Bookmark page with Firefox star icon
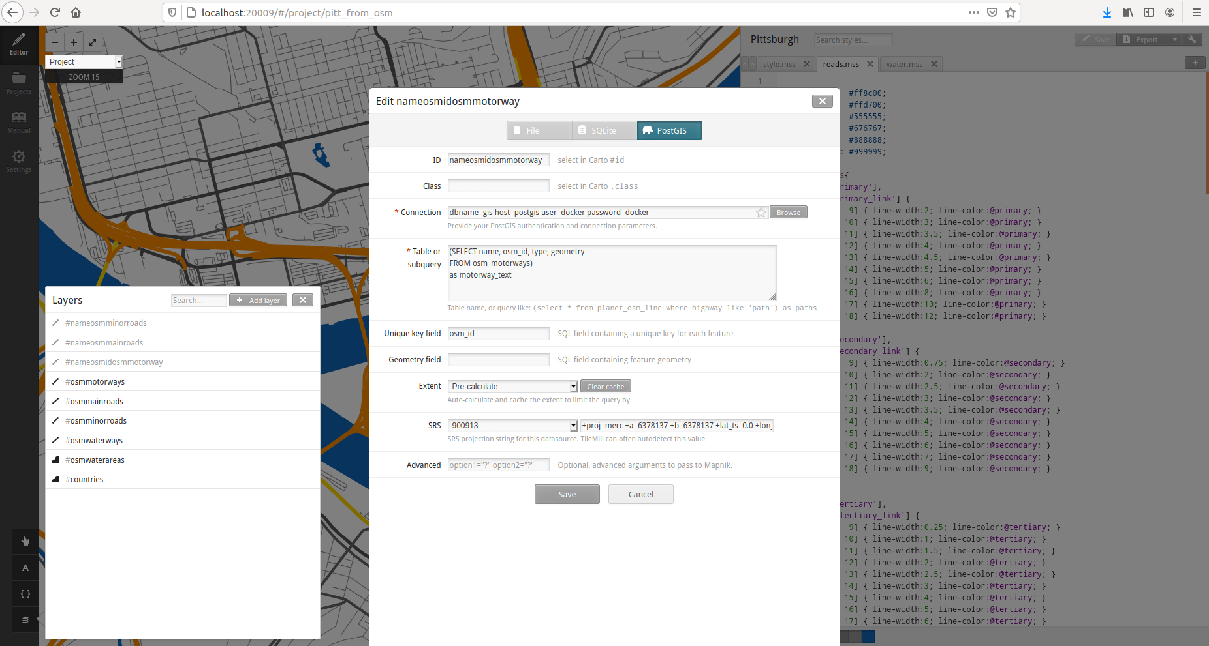The image size is (1209, 646). point(1011,12)
